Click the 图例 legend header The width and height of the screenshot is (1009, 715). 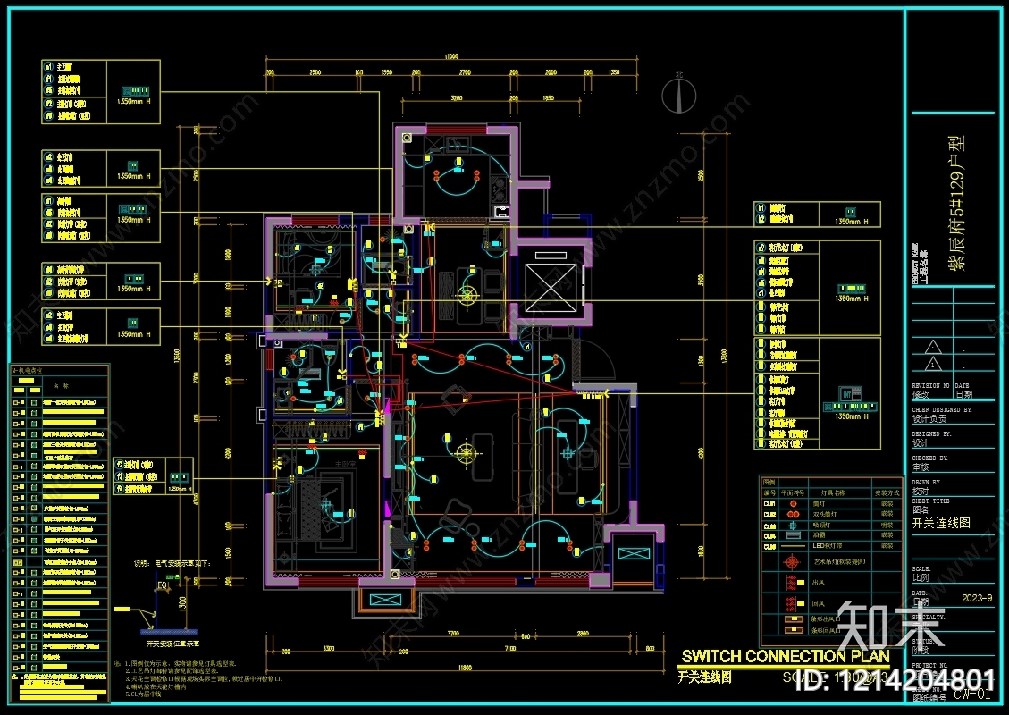[769, 482]
